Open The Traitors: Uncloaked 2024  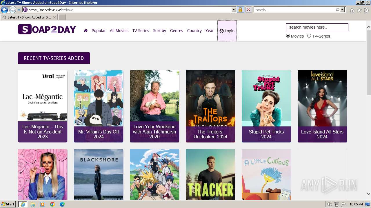tap(210, 106)
